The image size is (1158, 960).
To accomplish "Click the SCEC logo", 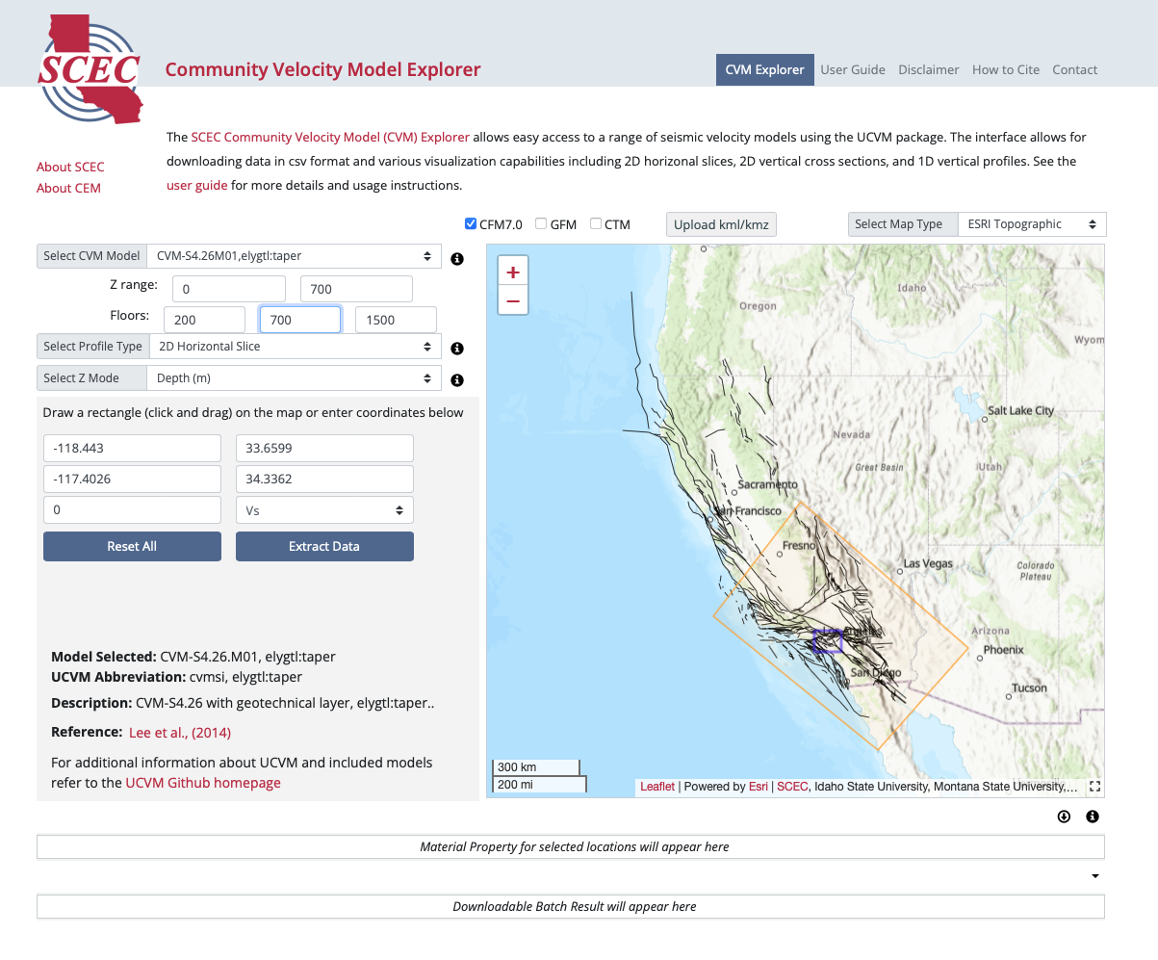I will (90, 68).
